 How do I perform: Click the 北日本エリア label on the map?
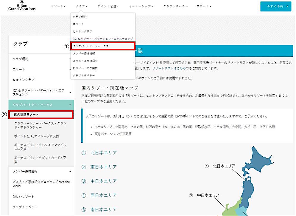(x=224, y=166)
